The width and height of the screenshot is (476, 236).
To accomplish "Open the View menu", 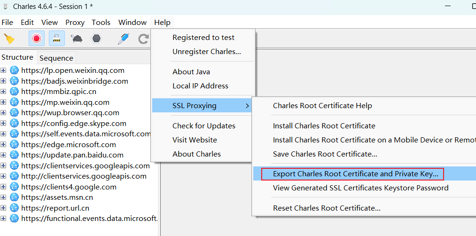I will 49,23.
